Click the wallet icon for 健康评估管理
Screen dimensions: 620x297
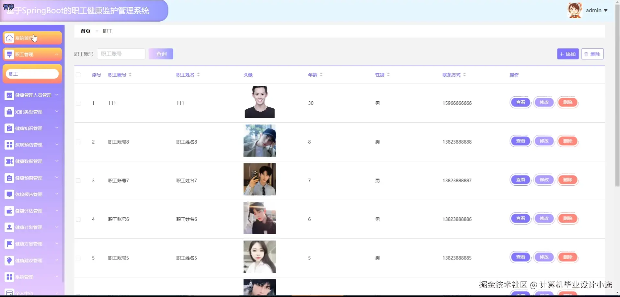coord(9,211)
